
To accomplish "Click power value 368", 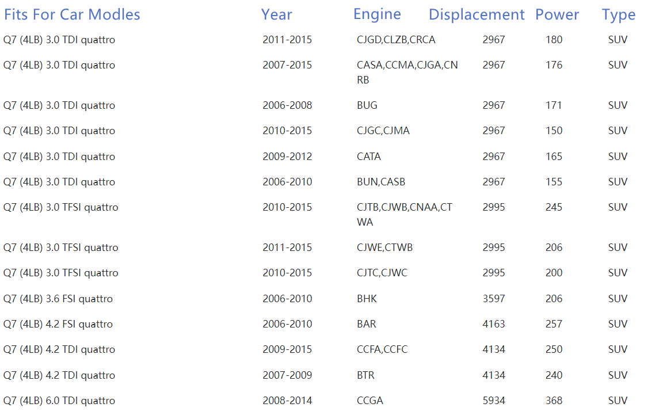I will pos(554,401).
